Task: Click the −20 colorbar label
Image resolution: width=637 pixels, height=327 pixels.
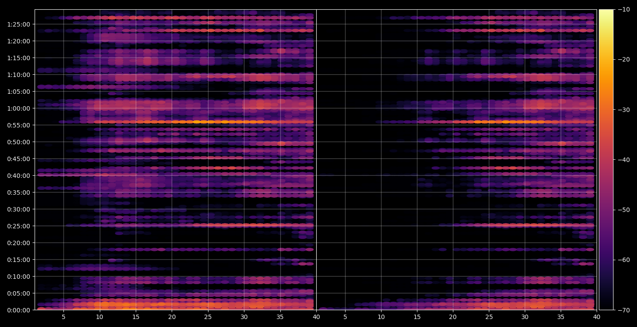Action: coord(624,59)
